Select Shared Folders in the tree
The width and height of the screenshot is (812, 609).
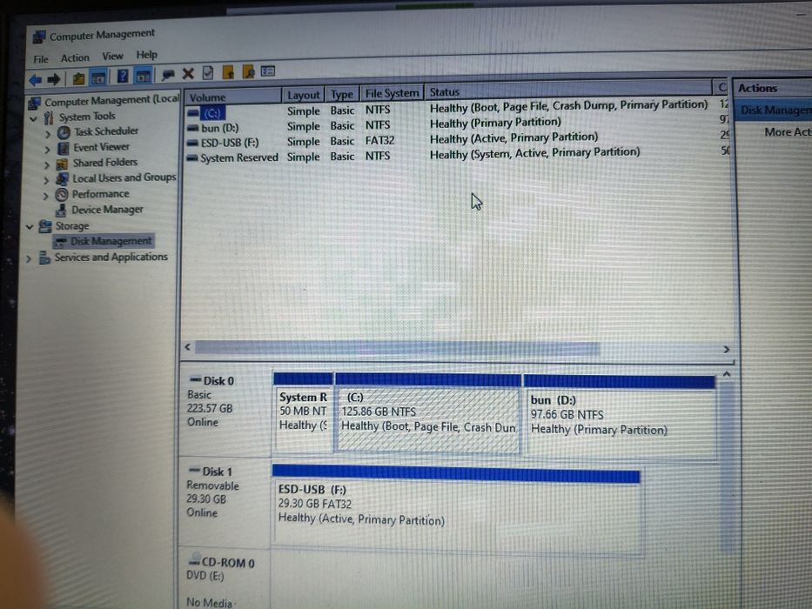point(105,163)
